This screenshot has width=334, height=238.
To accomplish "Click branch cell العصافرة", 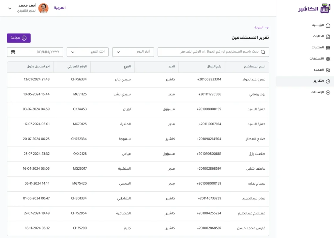I will tap(123, 213).
